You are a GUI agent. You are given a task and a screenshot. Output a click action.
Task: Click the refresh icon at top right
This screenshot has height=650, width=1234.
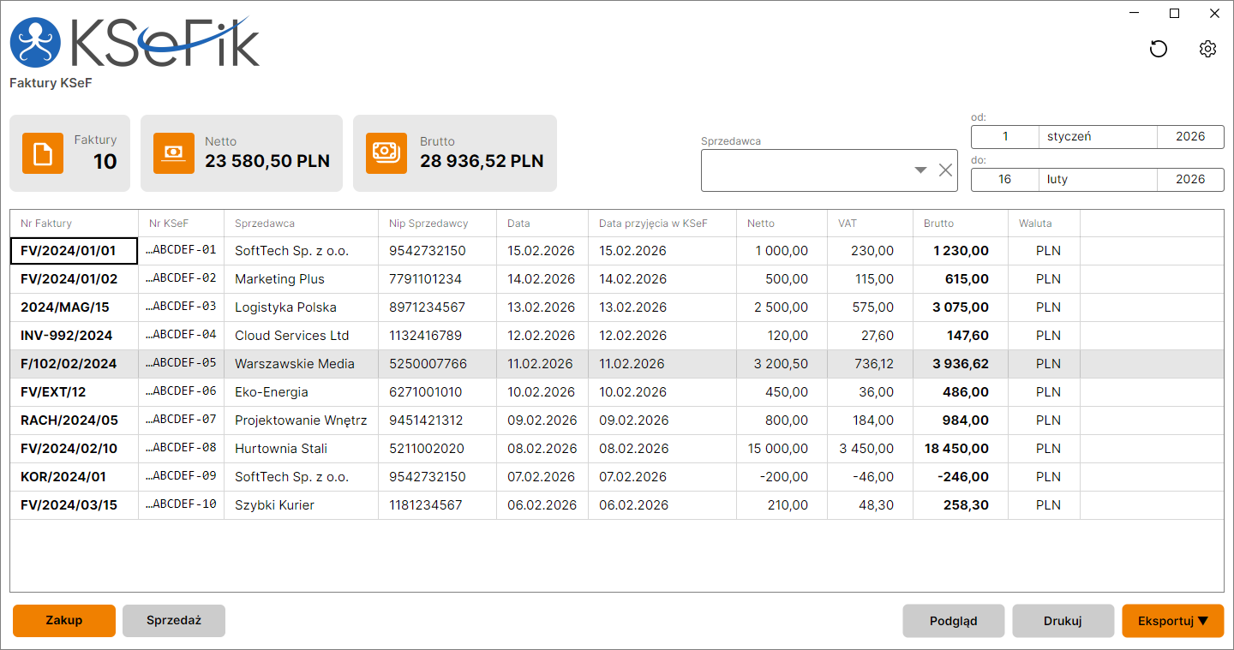click(x=1159, y=49)
